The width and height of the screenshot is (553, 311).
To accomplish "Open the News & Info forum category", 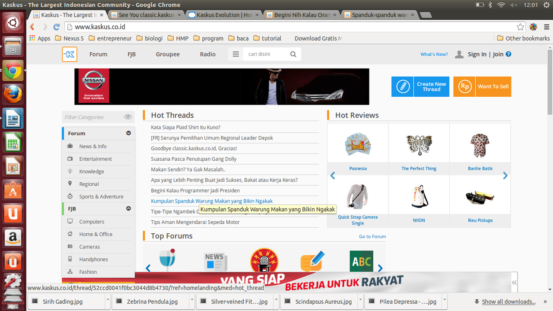I will pyautogui.click(x=93, y=146).
